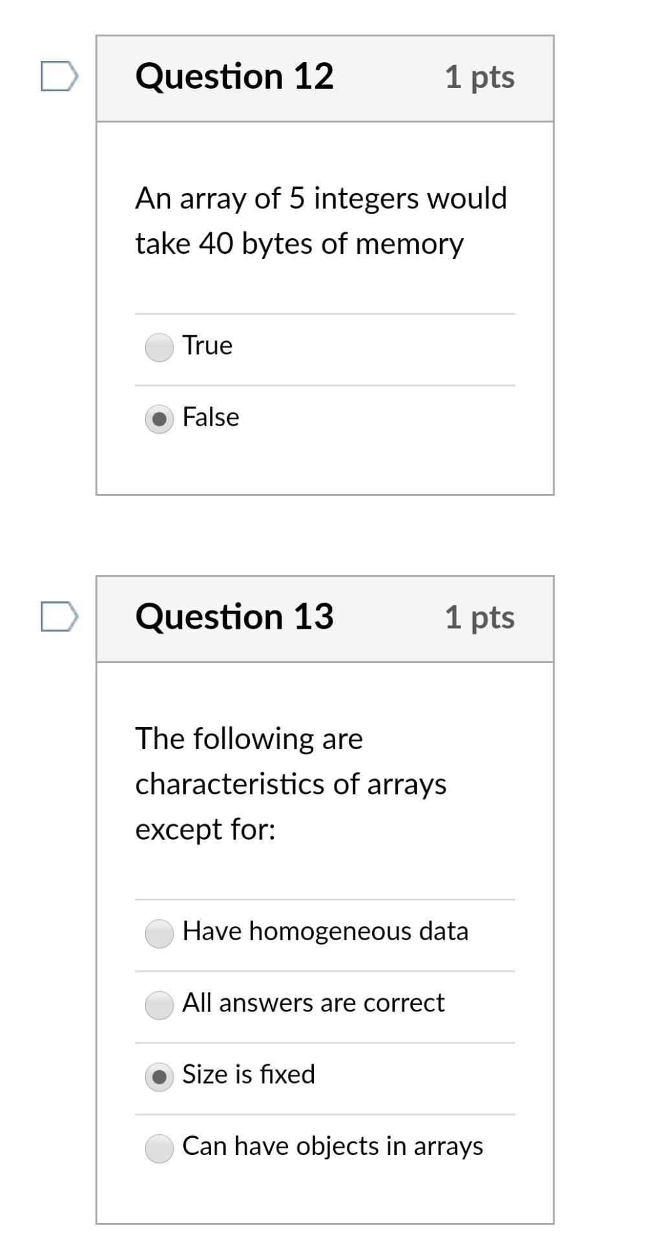Click the 'Can have objects in arrays' text
This screenshot has width=664, height=1243.
(333, 1146)
